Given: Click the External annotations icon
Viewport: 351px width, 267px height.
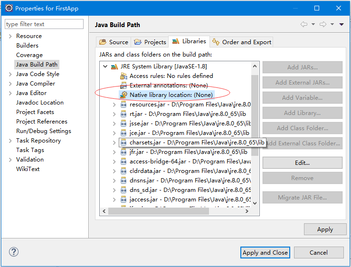Looking at the screenshot, I should [123, 86].
